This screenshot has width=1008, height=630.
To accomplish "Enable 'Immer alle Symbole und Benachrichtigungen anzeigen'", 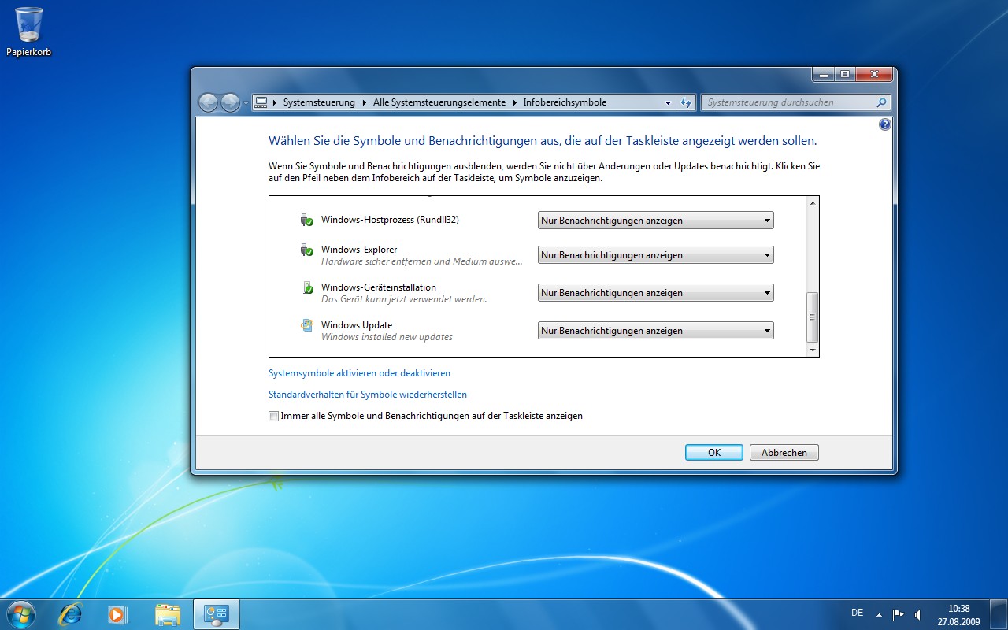I will tap(273, 416).
